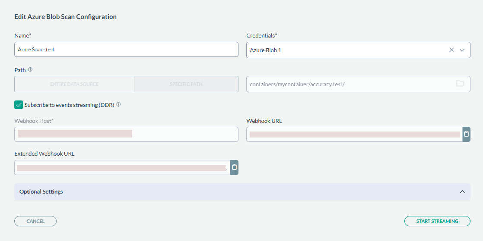483x241 pixels.
Task: Focus the Webhook Host input field
Action: tap(126, 134)
